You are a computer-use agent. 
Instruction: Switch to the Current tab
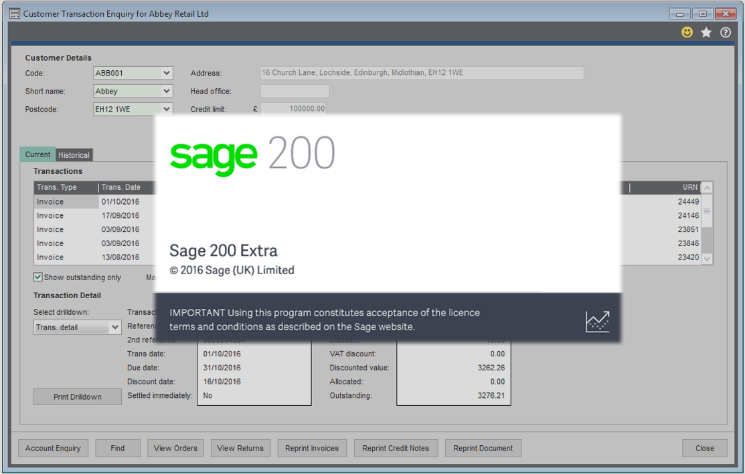pyautogui.click(x=37, y=154)
